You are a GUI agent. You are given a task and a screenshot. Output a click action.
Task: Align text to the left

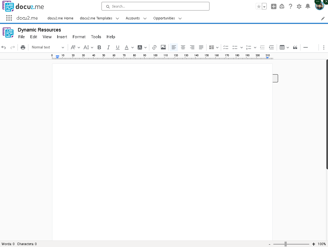[x=174, y=47]
